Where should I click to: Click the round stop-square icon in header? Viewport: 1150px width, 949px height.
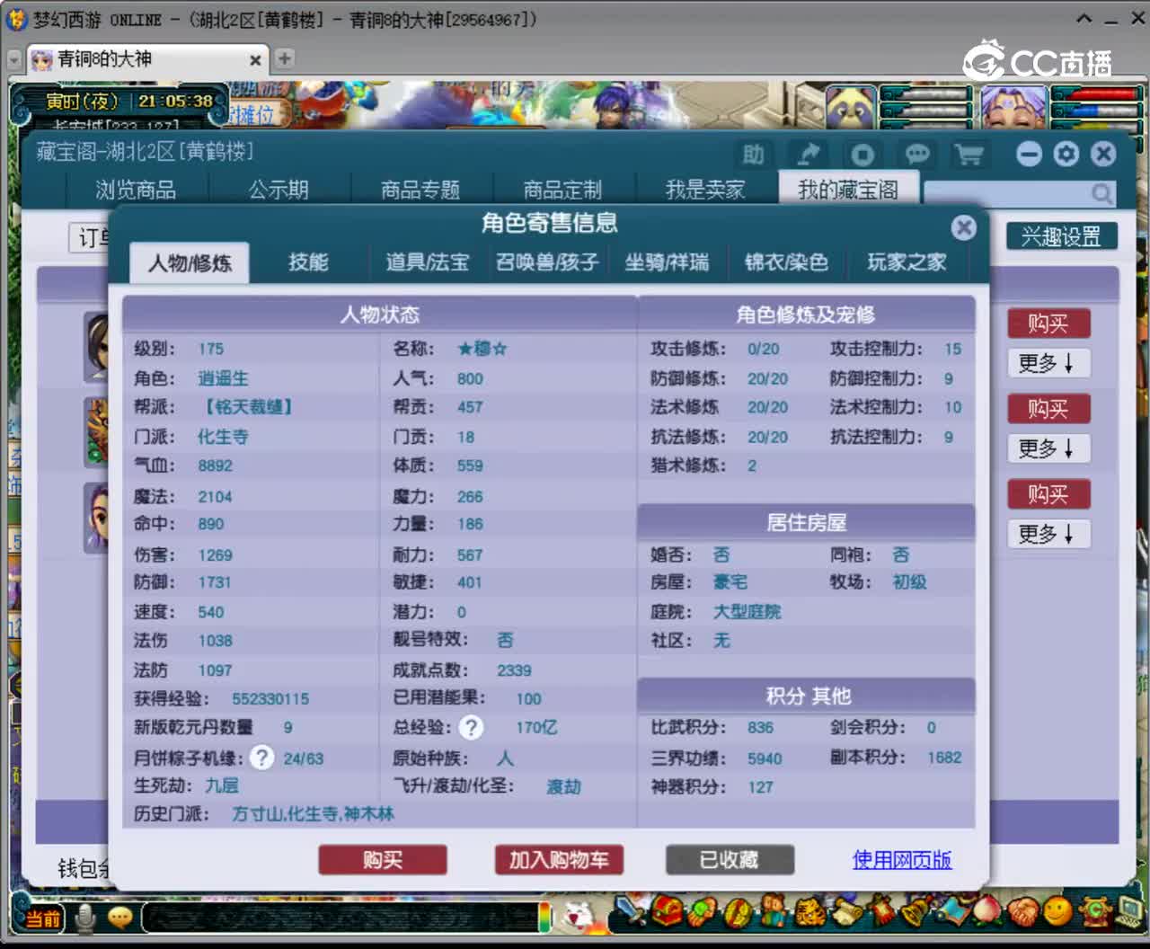click(x=862, y=155)
